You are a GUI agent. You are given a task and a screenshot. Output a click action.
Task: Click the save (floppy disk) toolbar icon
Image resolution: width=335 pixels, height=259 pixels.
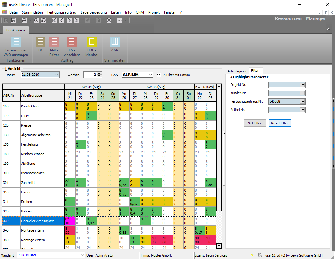(x=13, y=20)
